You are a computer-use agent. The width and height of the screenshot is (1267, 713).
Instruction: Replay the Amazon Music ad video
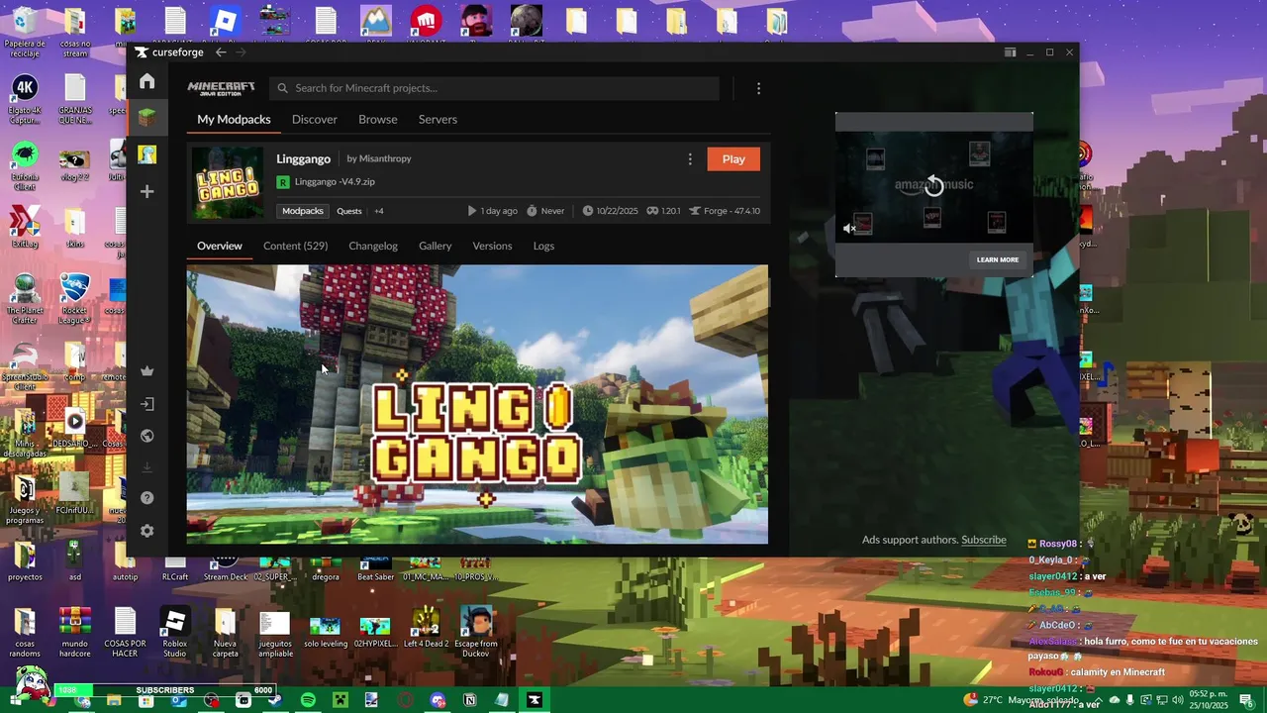[933, 185]
